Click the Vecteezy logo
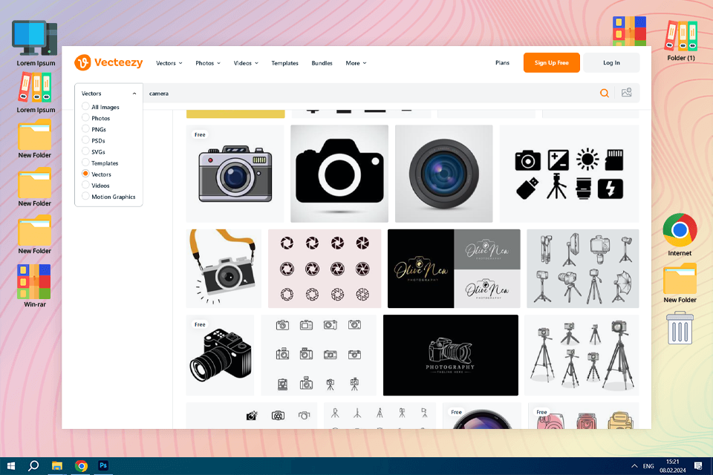Image resolution: width=713 pixels, height=475 pixels. tap(108, 63)
